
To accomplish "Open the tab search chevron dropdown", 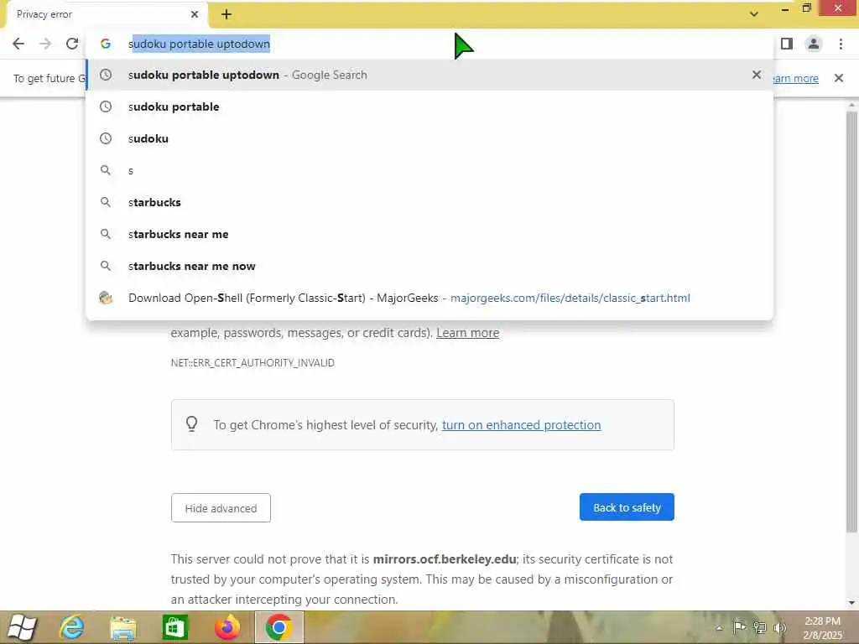I will tap(754, 14).
